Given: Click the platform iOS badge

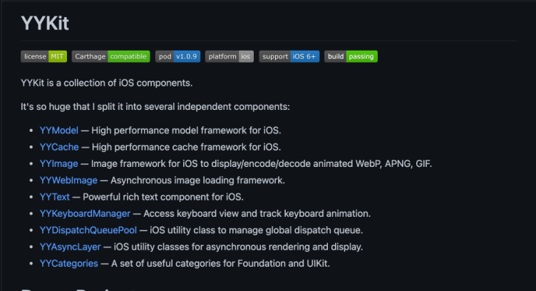Looking at the screenshot, I should click(x=229, y=56).
